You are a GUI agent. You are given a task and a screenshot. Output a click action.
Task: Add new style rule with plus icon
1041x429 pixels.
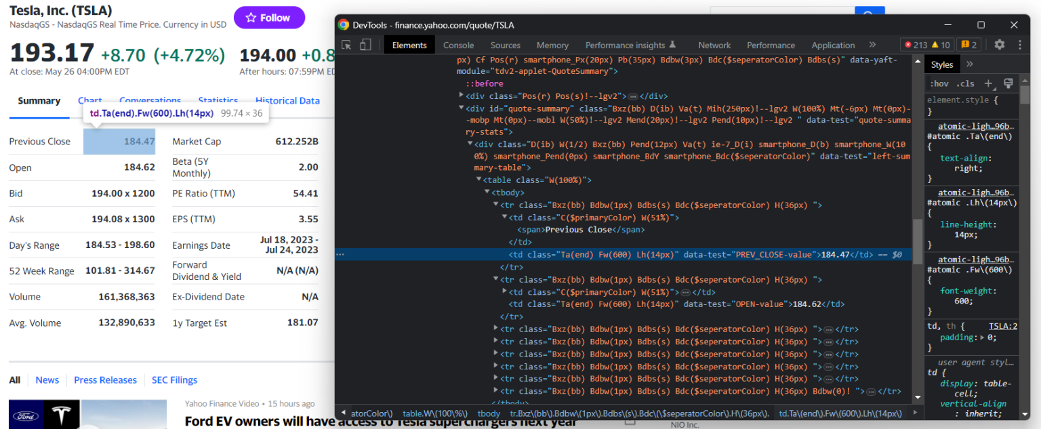988,83
